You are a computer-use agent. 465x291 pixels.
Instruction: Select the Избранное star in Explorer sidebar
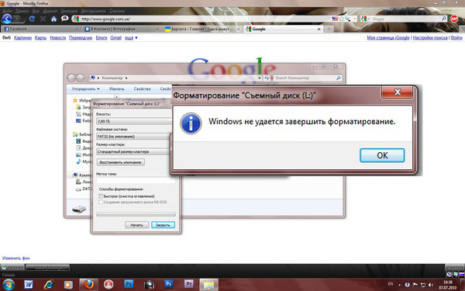coord(75,100)
